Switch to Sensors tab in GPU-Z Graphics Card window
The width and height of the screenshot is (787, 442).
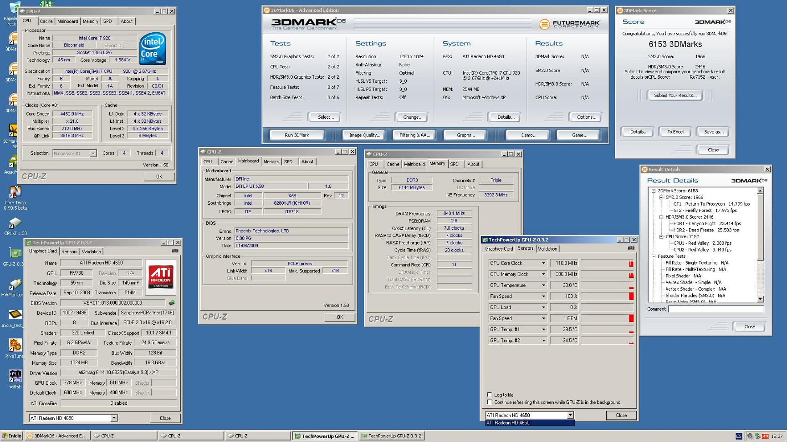(x=69, y=251)
